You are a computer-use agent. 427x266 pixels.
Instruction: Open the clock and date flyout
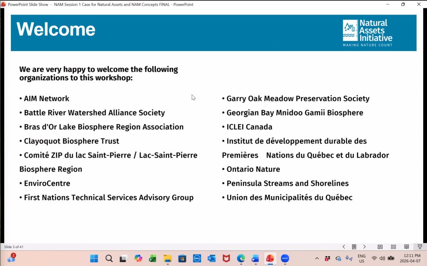coord(412,259)
